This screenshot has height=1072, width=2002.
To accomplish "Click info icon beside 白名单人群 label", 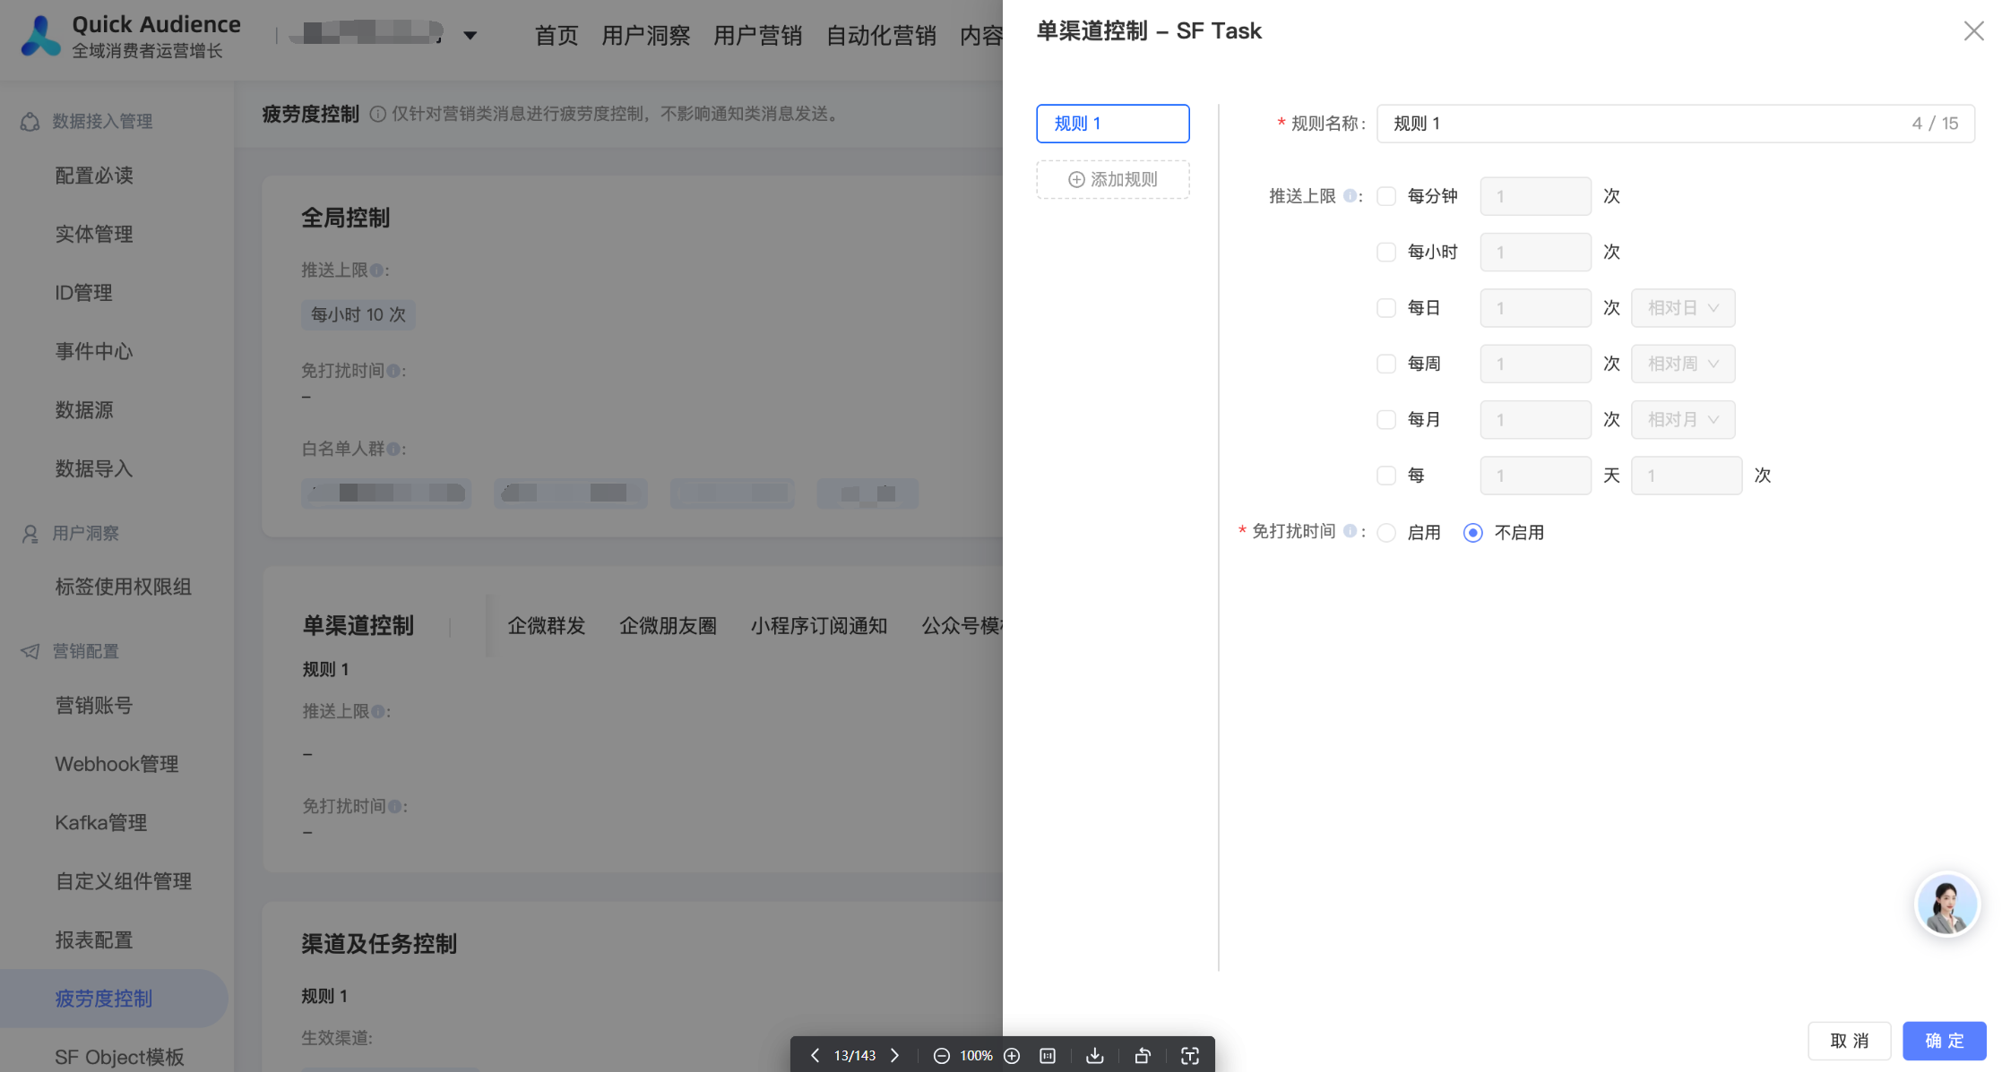I will click(393, 449).
